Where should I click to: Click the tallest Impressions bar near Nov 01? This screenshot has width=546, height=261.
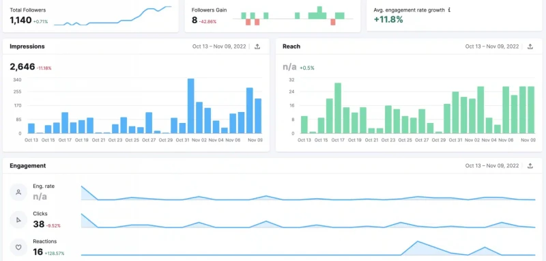point(191,106)
